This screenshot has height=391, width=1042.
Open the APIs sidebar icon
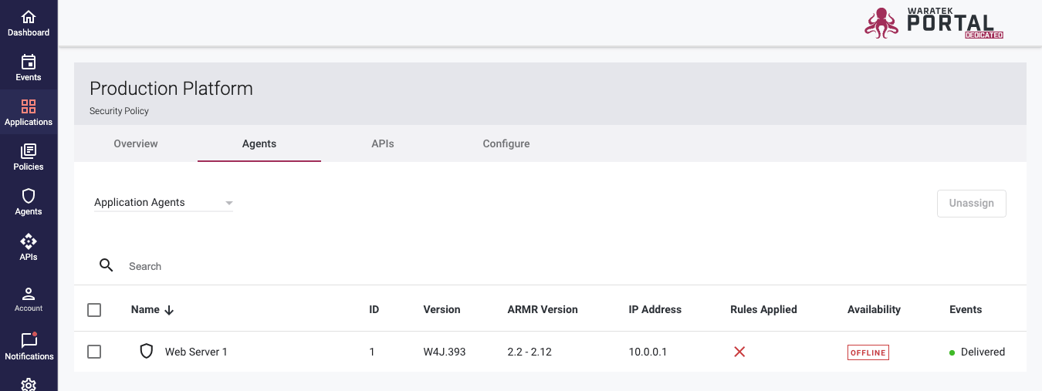pos(29,241)
